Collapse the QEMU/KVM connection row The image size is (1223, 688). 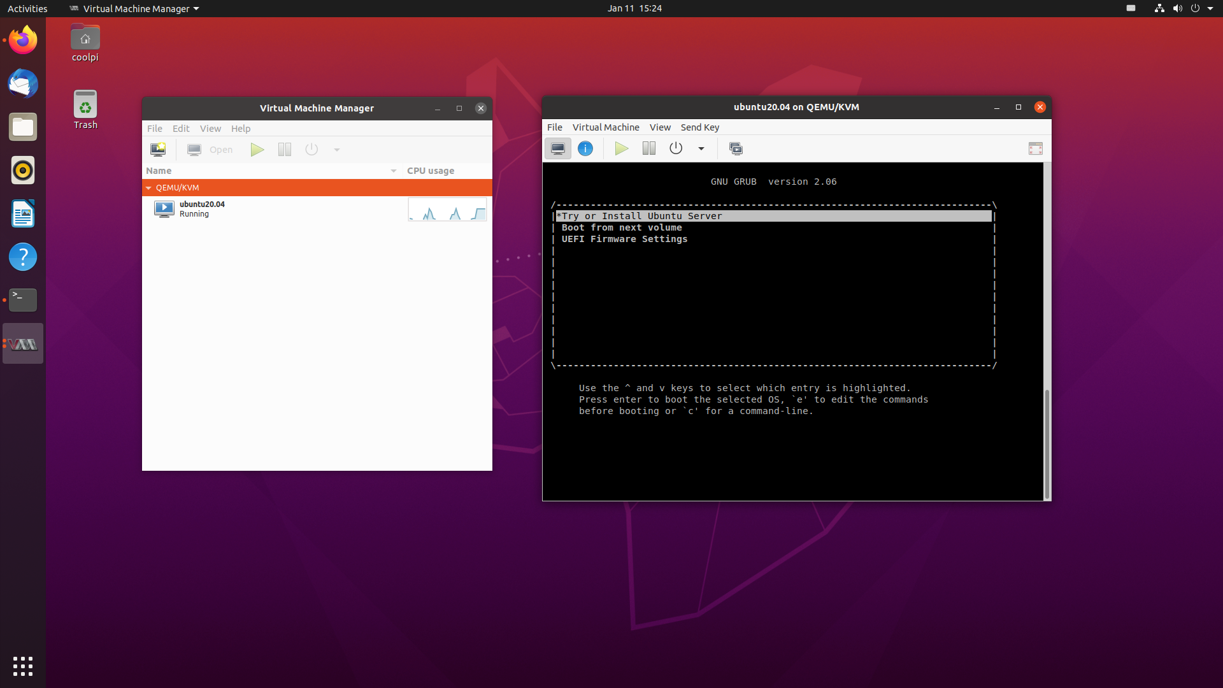point(148,188)
